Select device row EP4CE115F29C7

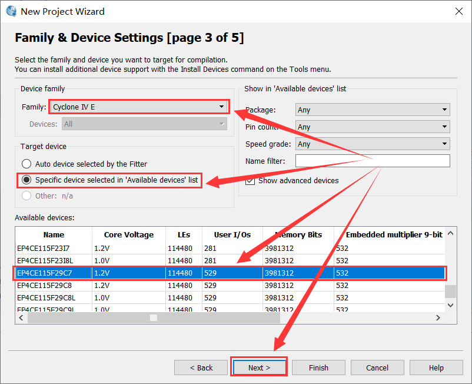coord(230,273)
